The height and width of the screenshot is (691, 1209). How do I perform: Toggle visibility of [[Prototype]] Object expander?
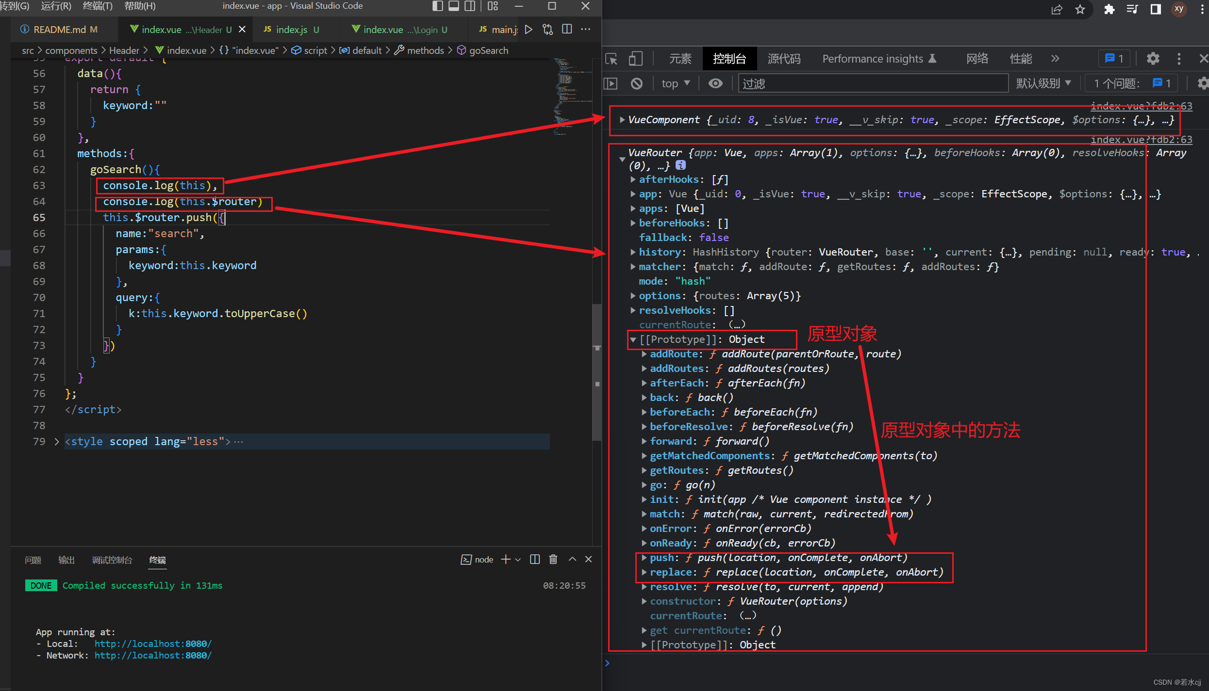pyautogui.click(x=633, y=339)
